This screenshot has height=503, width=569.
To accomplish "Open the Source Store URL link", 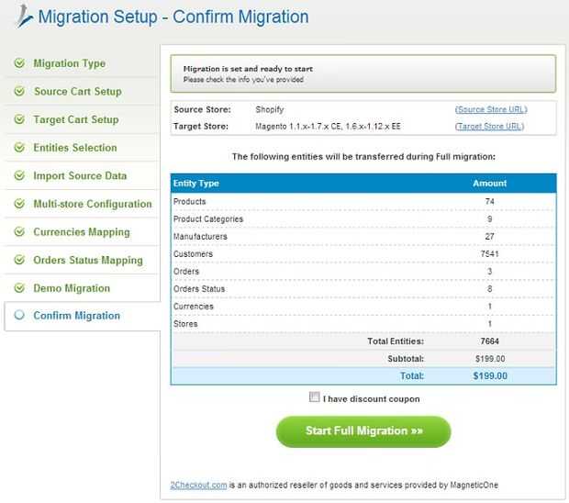I will (490, 109).
